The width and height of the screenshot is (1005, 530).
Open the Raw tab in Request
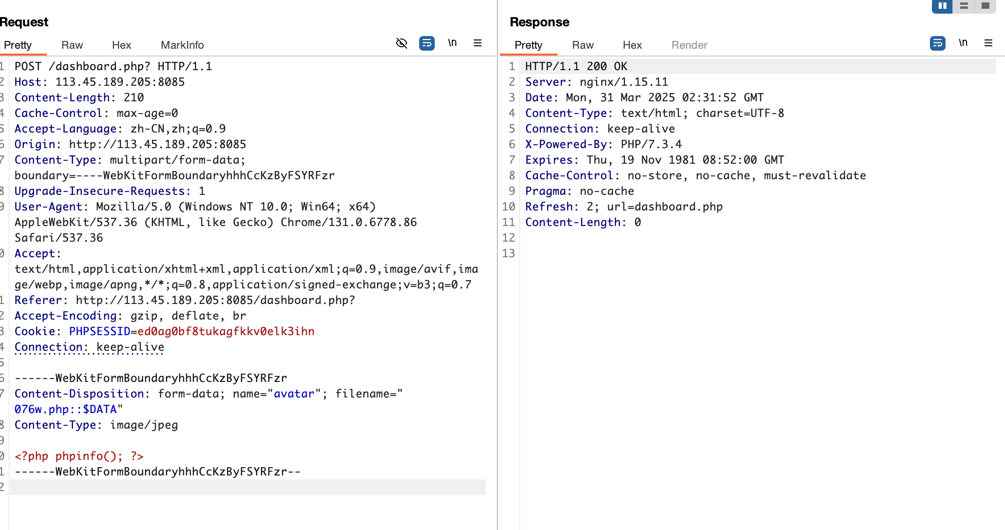point(72,45)
